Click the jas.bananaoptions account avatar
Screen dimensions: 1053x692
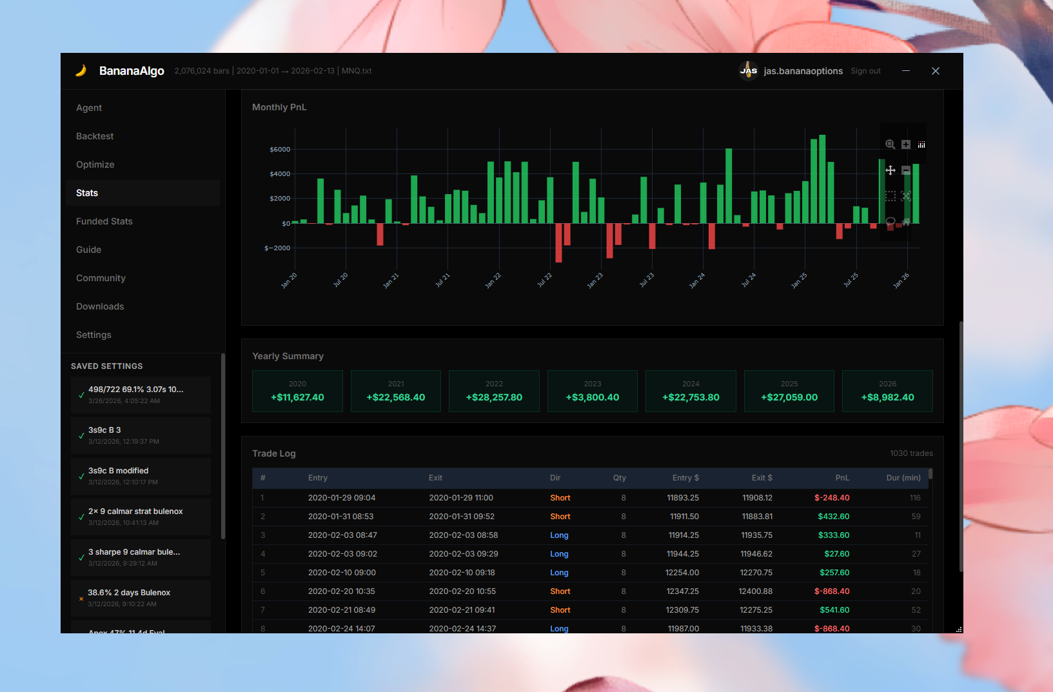pyautogui.click(x=748, y=70)
